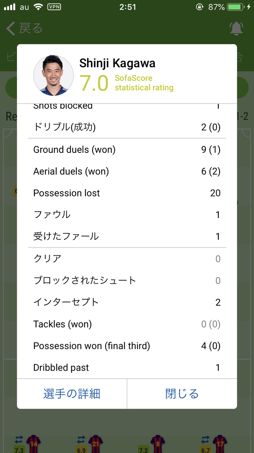Close the dialog with 閉じる
Viewport: 254px width, 453px height.
click(x=182, y=394)
